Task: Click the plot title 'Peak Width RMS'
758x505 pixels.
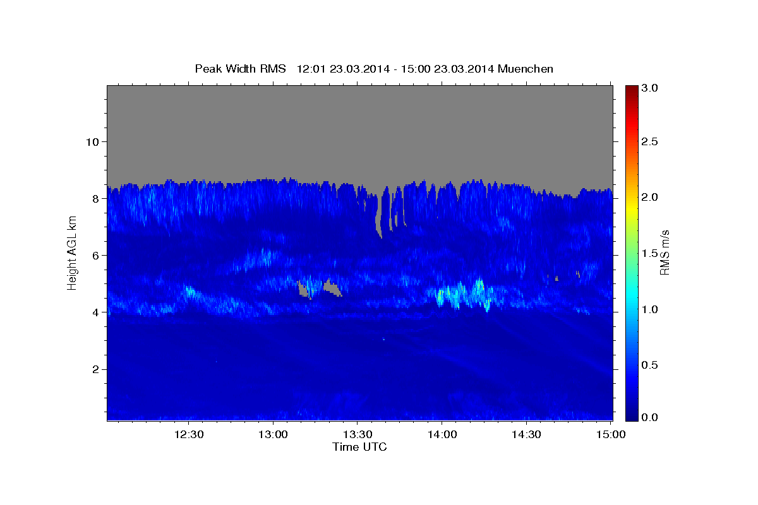Action: (240, 69)
